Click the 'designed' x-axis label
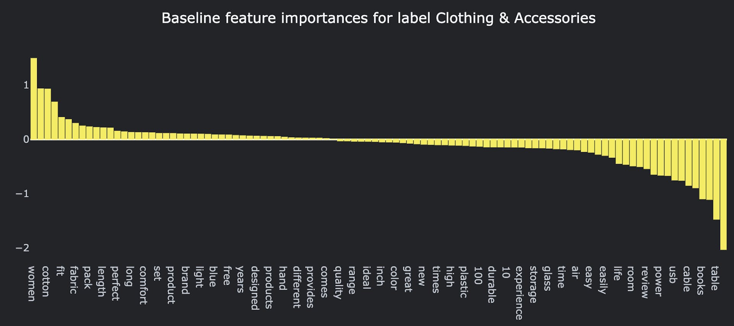 pyautogui.click(x=255, y=287)
